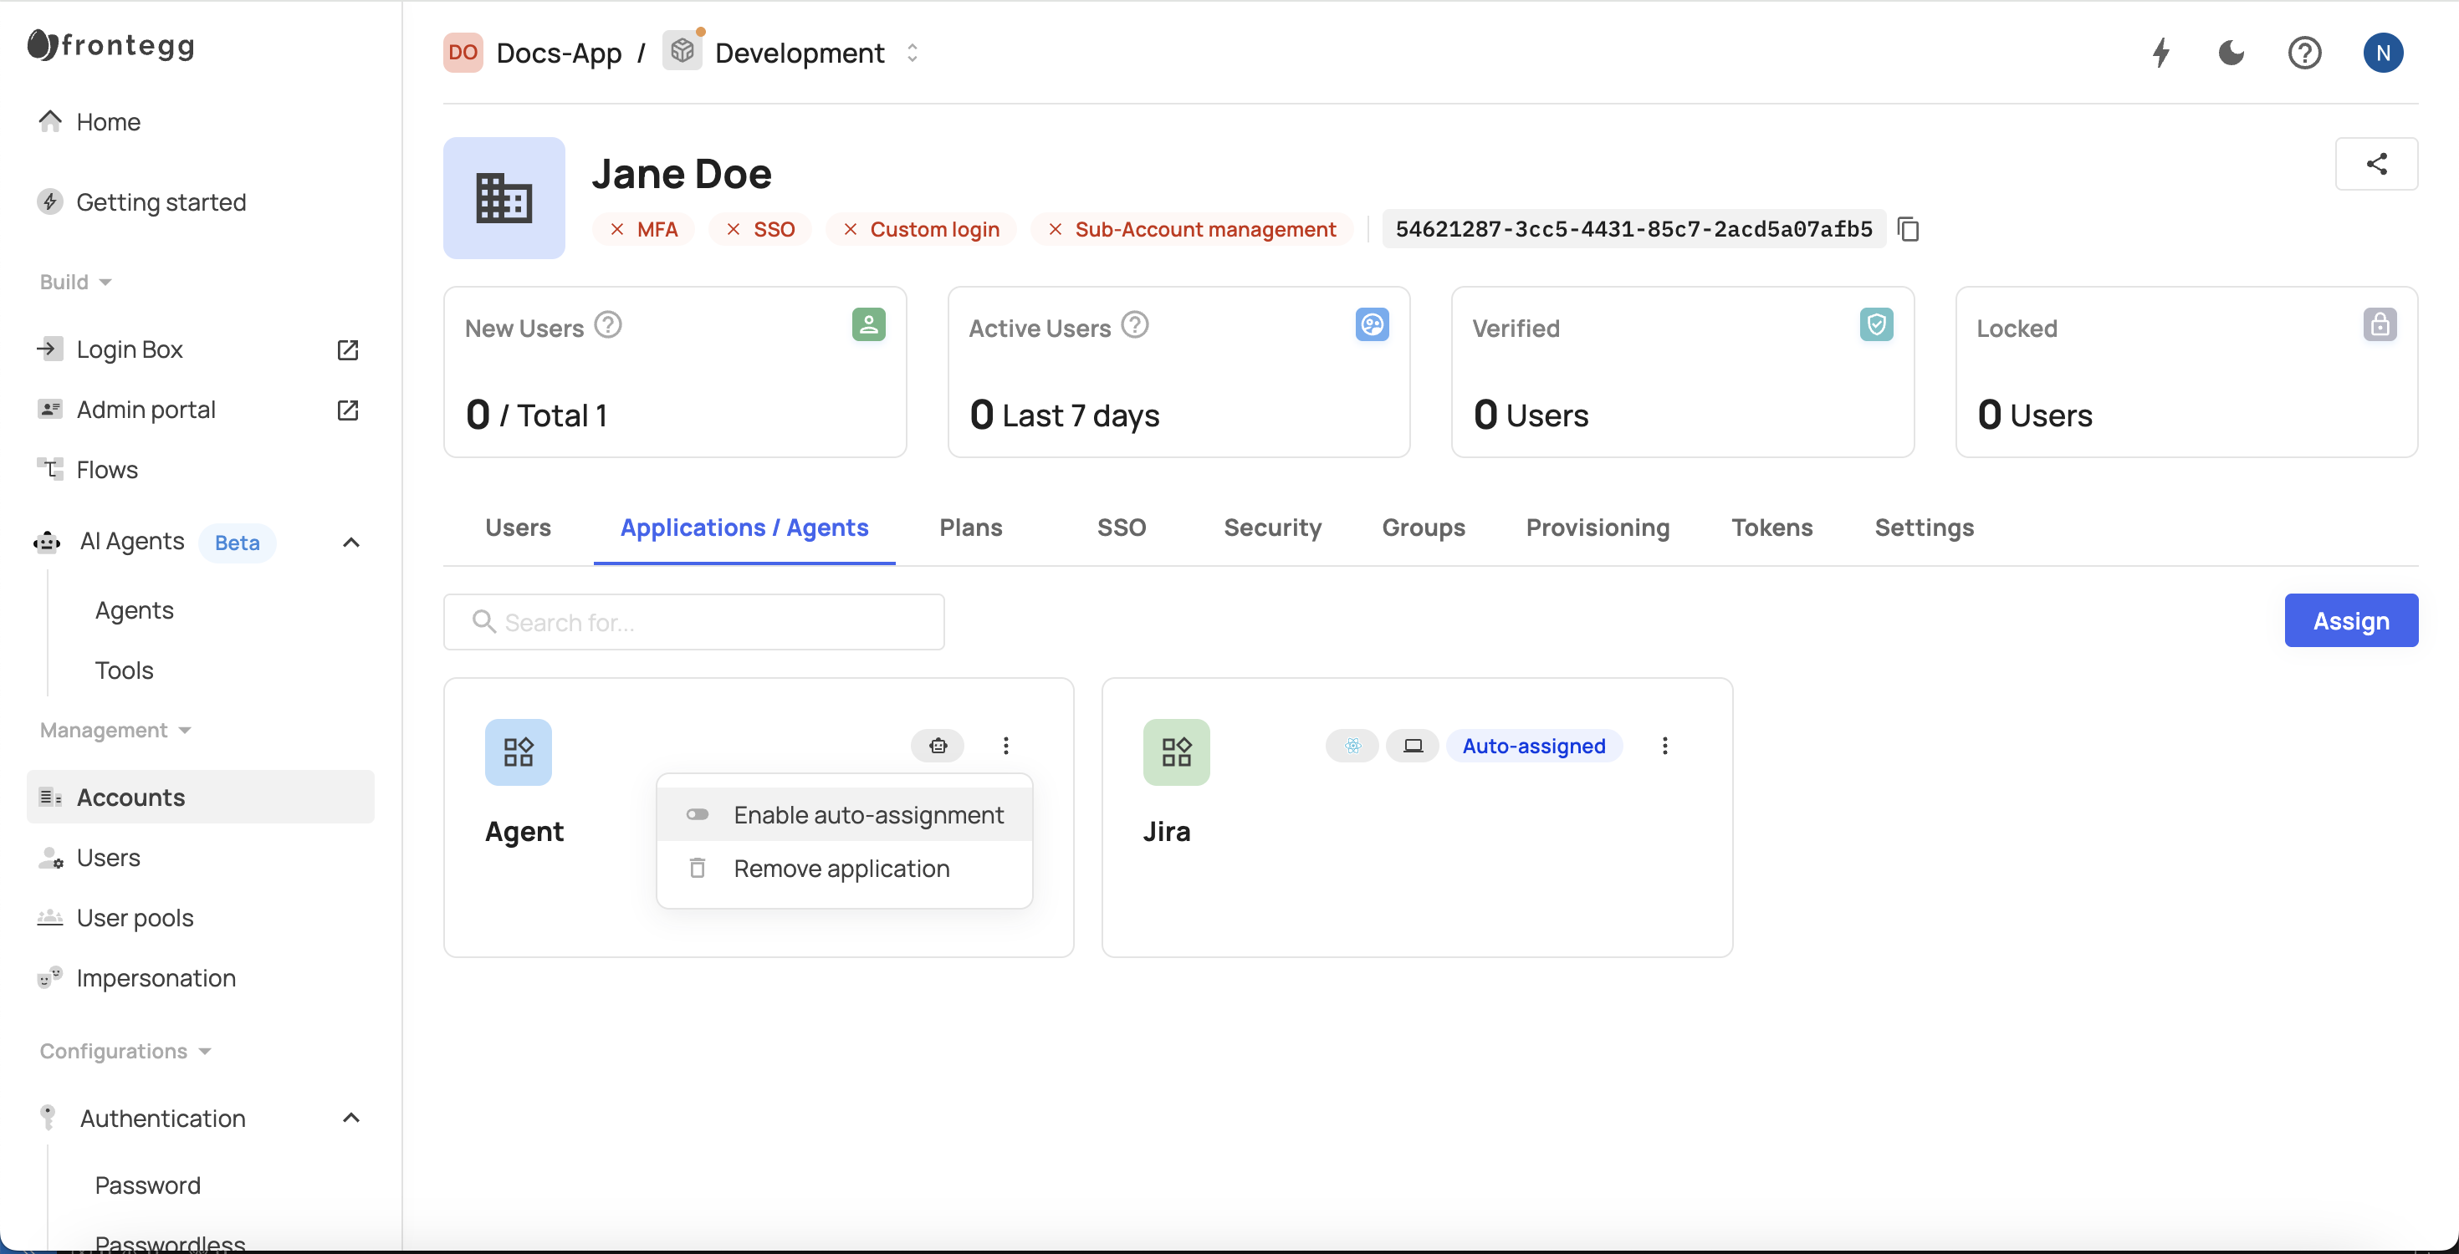Viewport: 2459px width, 1254px height.
Task: Click the share icon near Jane Doe
Action: coord(2377,163)
